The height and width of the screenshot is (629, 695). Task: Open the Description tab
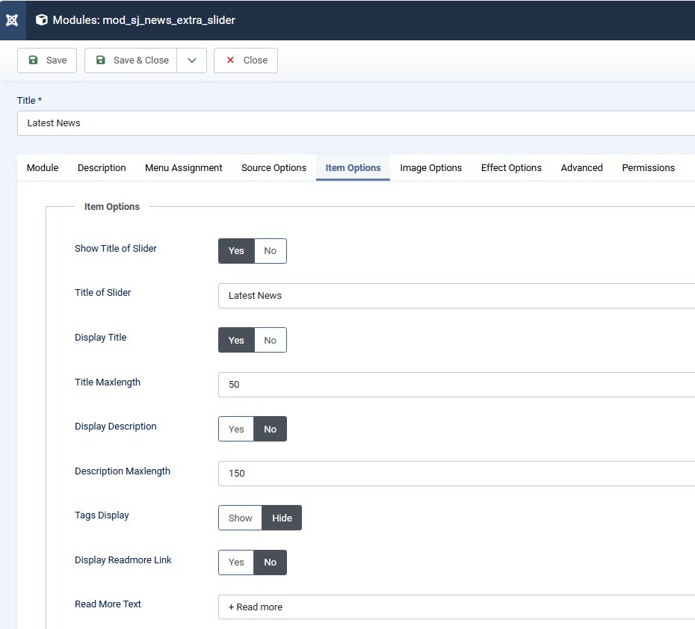(x=102, y=168)
